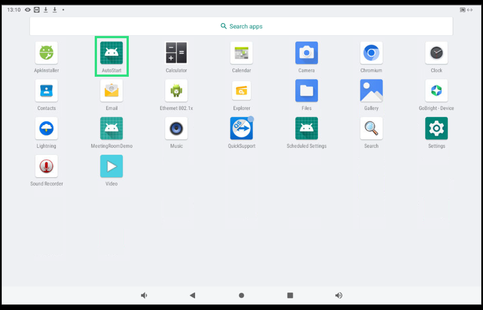Open the Chromium browser
This screenshot has height=310, width=483.
tap(371, 53)
